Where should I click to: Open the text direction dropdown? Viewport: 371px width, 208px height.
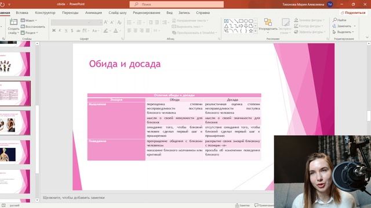(190, 21)
